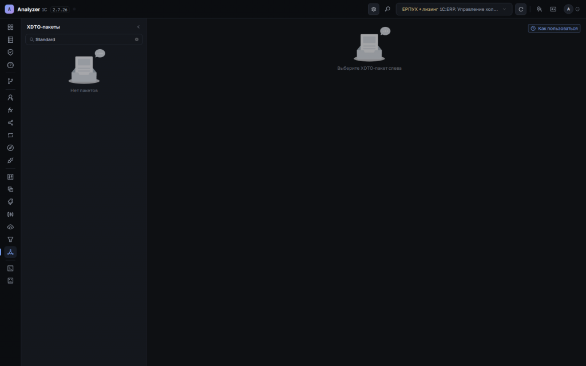
Task: Click the version badge 2.7.26
Action: [x=60, y=10]
